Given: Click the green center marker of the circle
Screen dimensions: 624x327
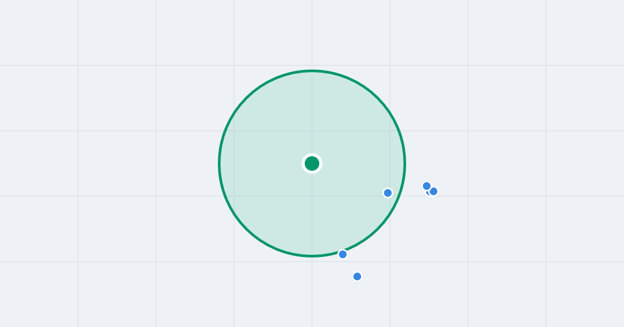Looking at the screenshot, I should tap(312, 163).
